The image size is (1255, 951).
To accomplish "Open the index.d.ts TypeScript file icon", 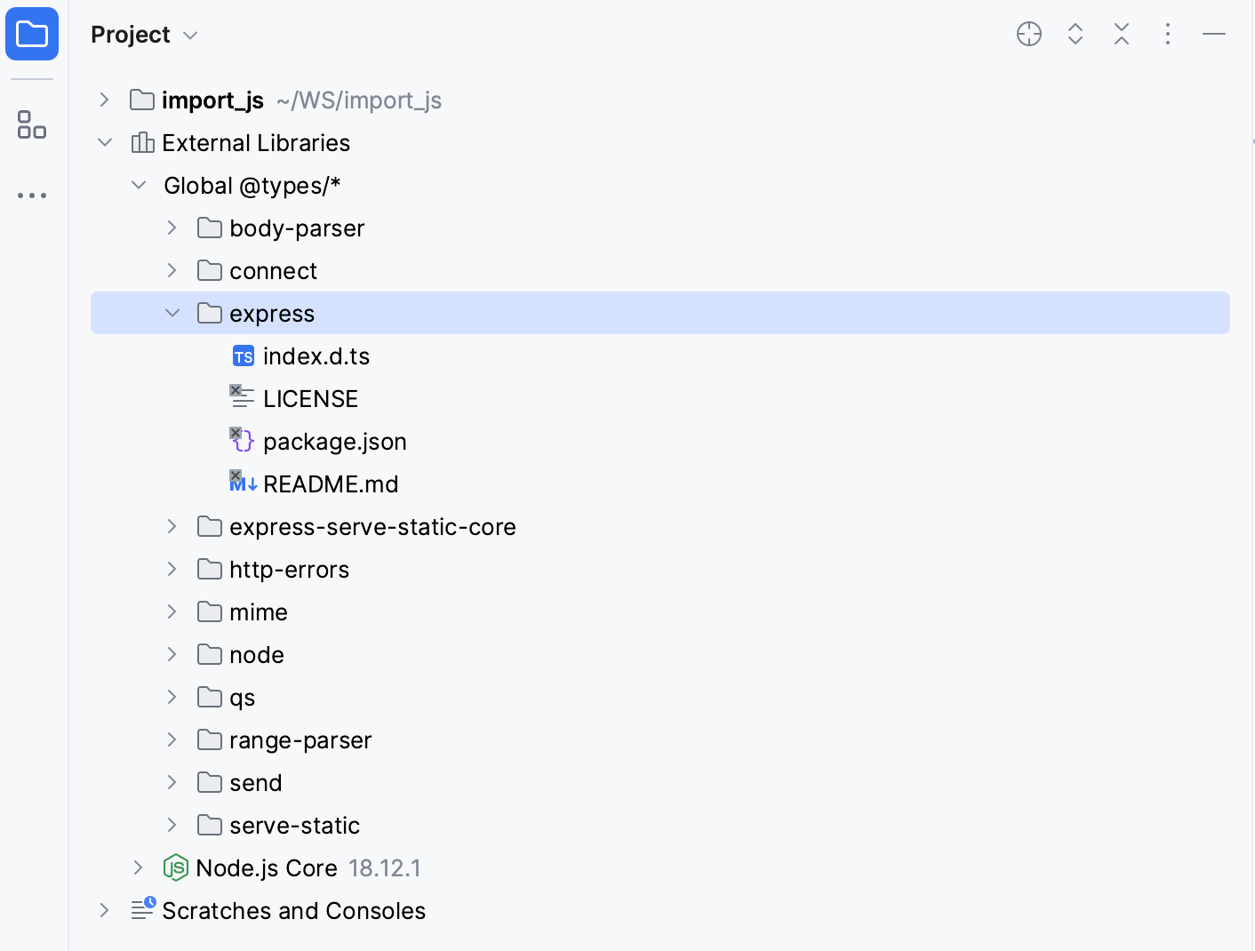I will point(242,356).
